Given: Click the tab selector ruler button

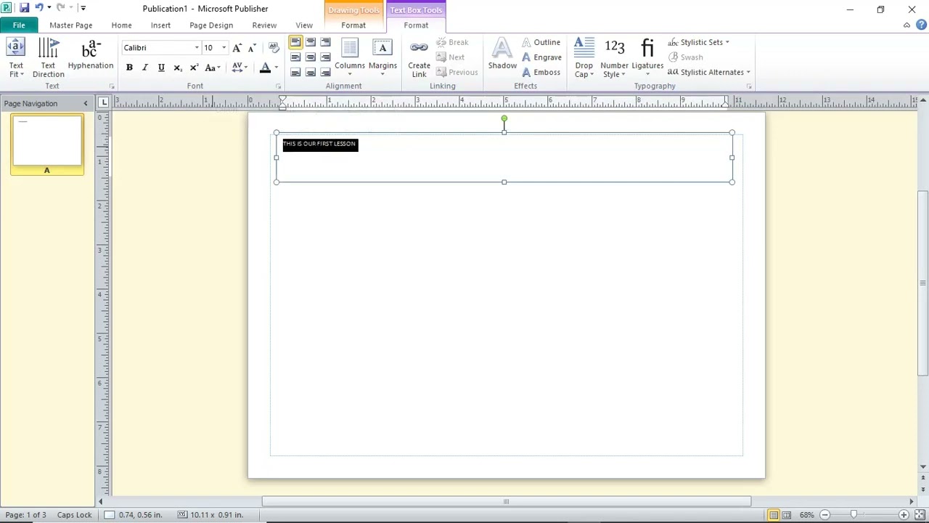Looking at the screenshot, I should tap(104, 102).
